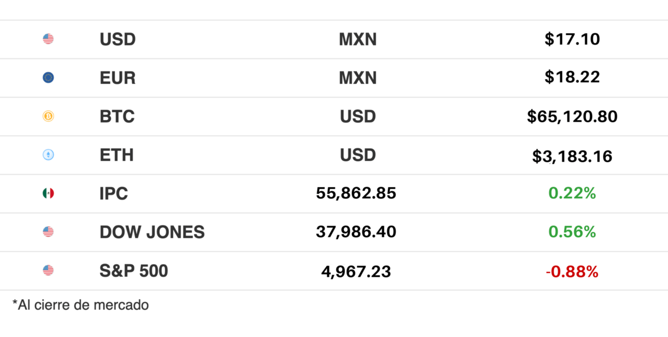
Task: Click the $17.10 exchange rate value
Action: (572, 39)
